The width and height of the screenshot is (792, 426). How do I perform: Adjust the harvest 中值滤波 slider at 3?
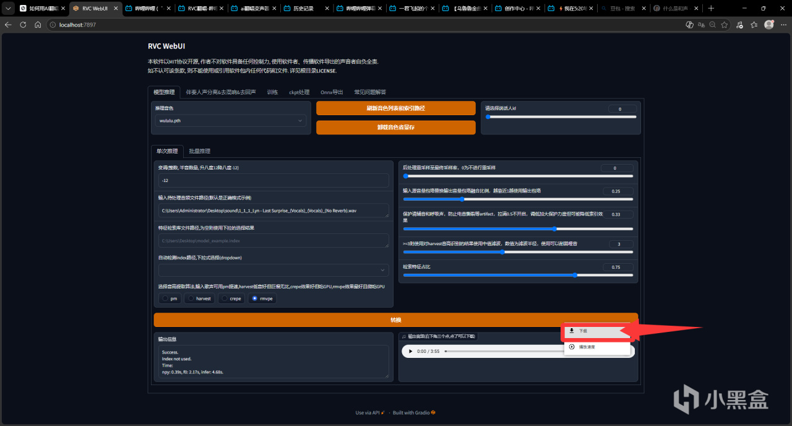click(518, 252)
